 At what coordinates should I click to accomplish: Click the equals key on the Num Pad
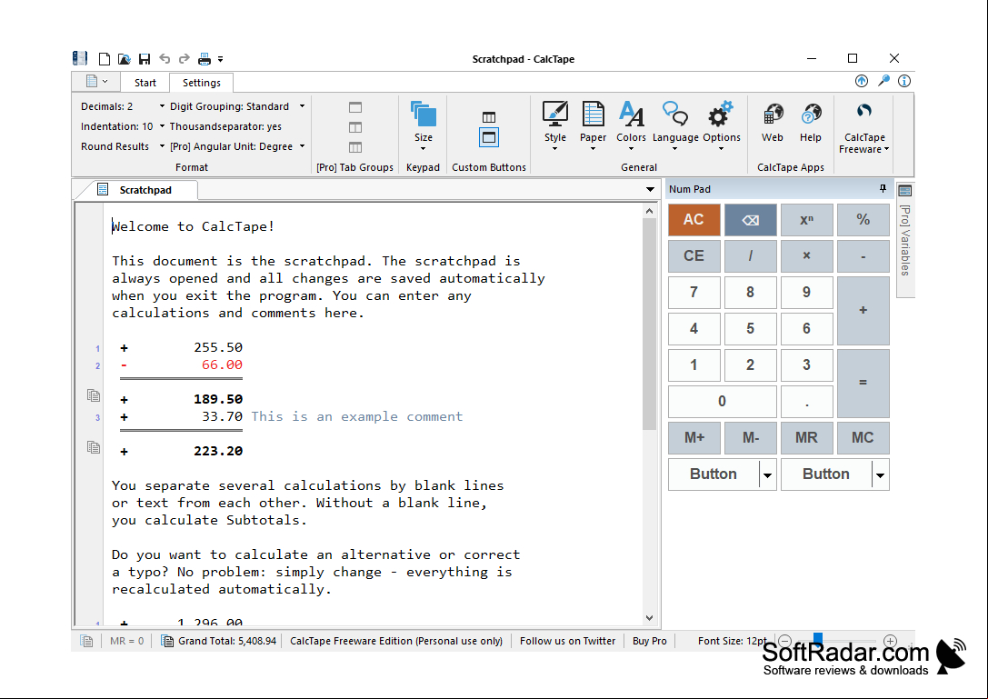pyautogui.click(x=863, y=384)
